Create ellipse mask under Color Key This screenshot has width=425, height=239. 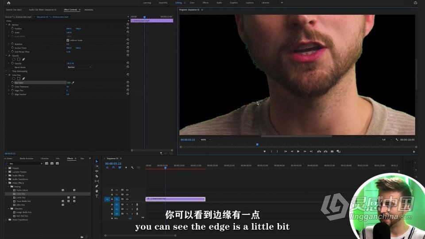(x=14, y=79)
